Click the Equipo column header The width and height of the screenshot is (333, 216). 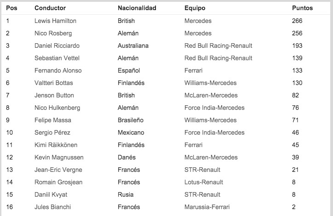tap(195, 8)
